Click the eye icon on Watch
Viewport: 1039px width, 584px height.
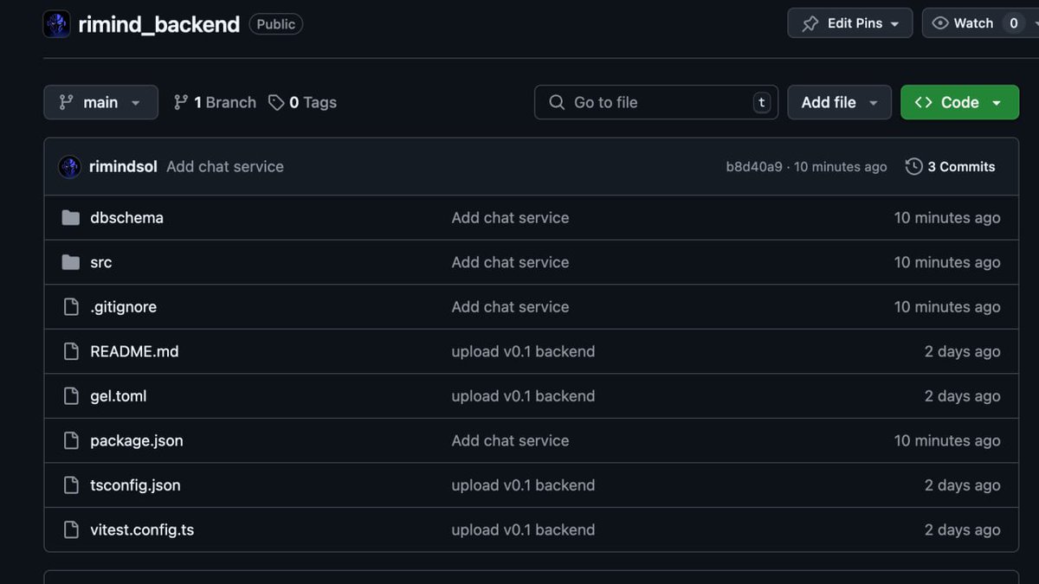coord(940,23)
